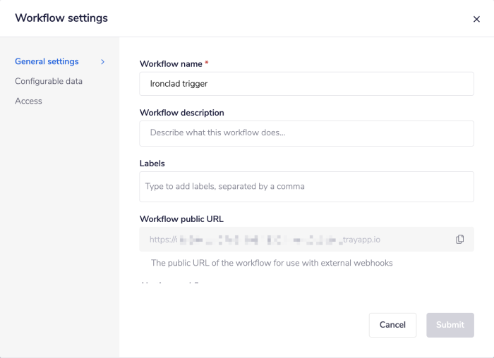Click the Workflow settings dialog title

coord(61,18)
